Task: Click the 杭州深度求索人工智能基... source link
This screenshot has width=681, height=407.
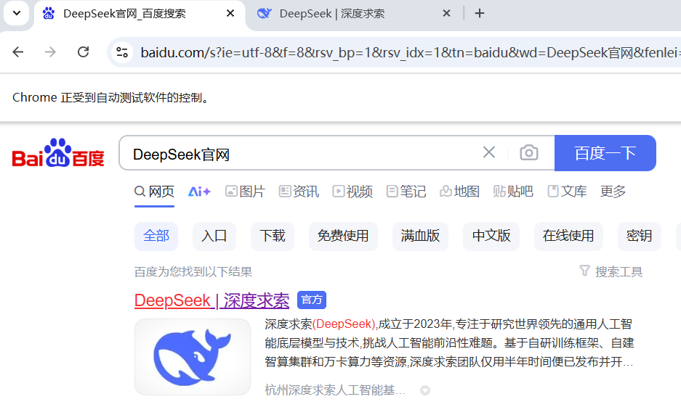Action: [x=335, y=390]
